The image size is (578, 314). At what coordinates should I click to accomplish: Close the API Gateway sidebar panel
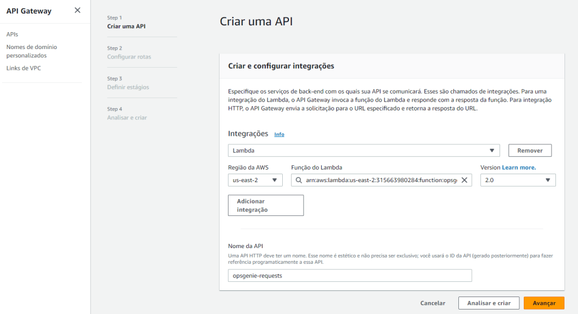[x=77, y=10]
